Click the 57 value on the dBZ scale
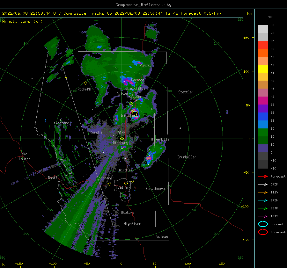This screenshot has height=268, width=287. pyautogui.click(x=272, y=57)
